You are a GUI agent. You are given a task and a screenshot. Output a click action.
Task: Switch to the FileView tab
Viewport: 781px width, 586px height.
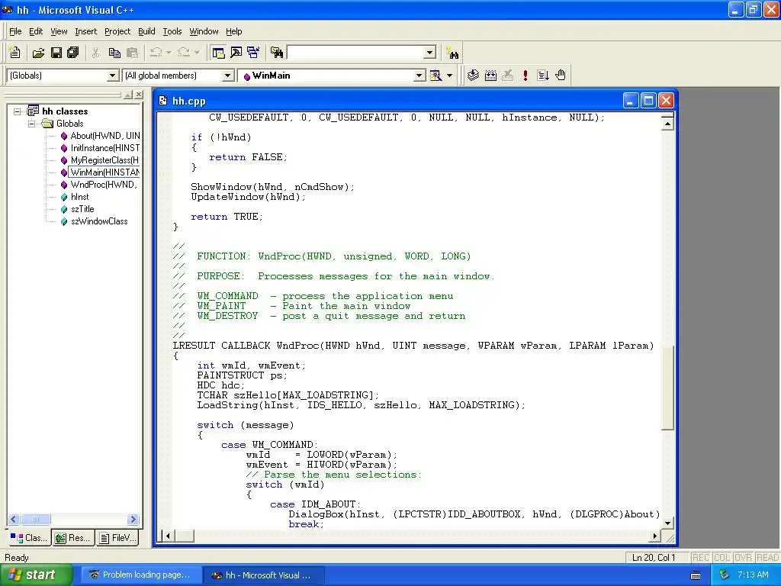[x=117, y=538]
